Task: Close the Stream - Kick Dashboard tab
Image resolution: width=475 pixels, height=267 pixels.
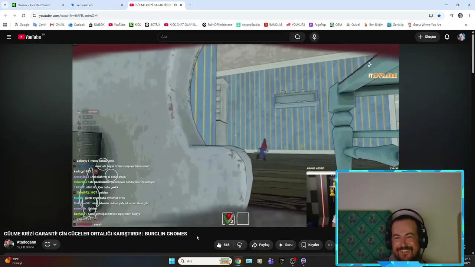Action: coord(63,5)
